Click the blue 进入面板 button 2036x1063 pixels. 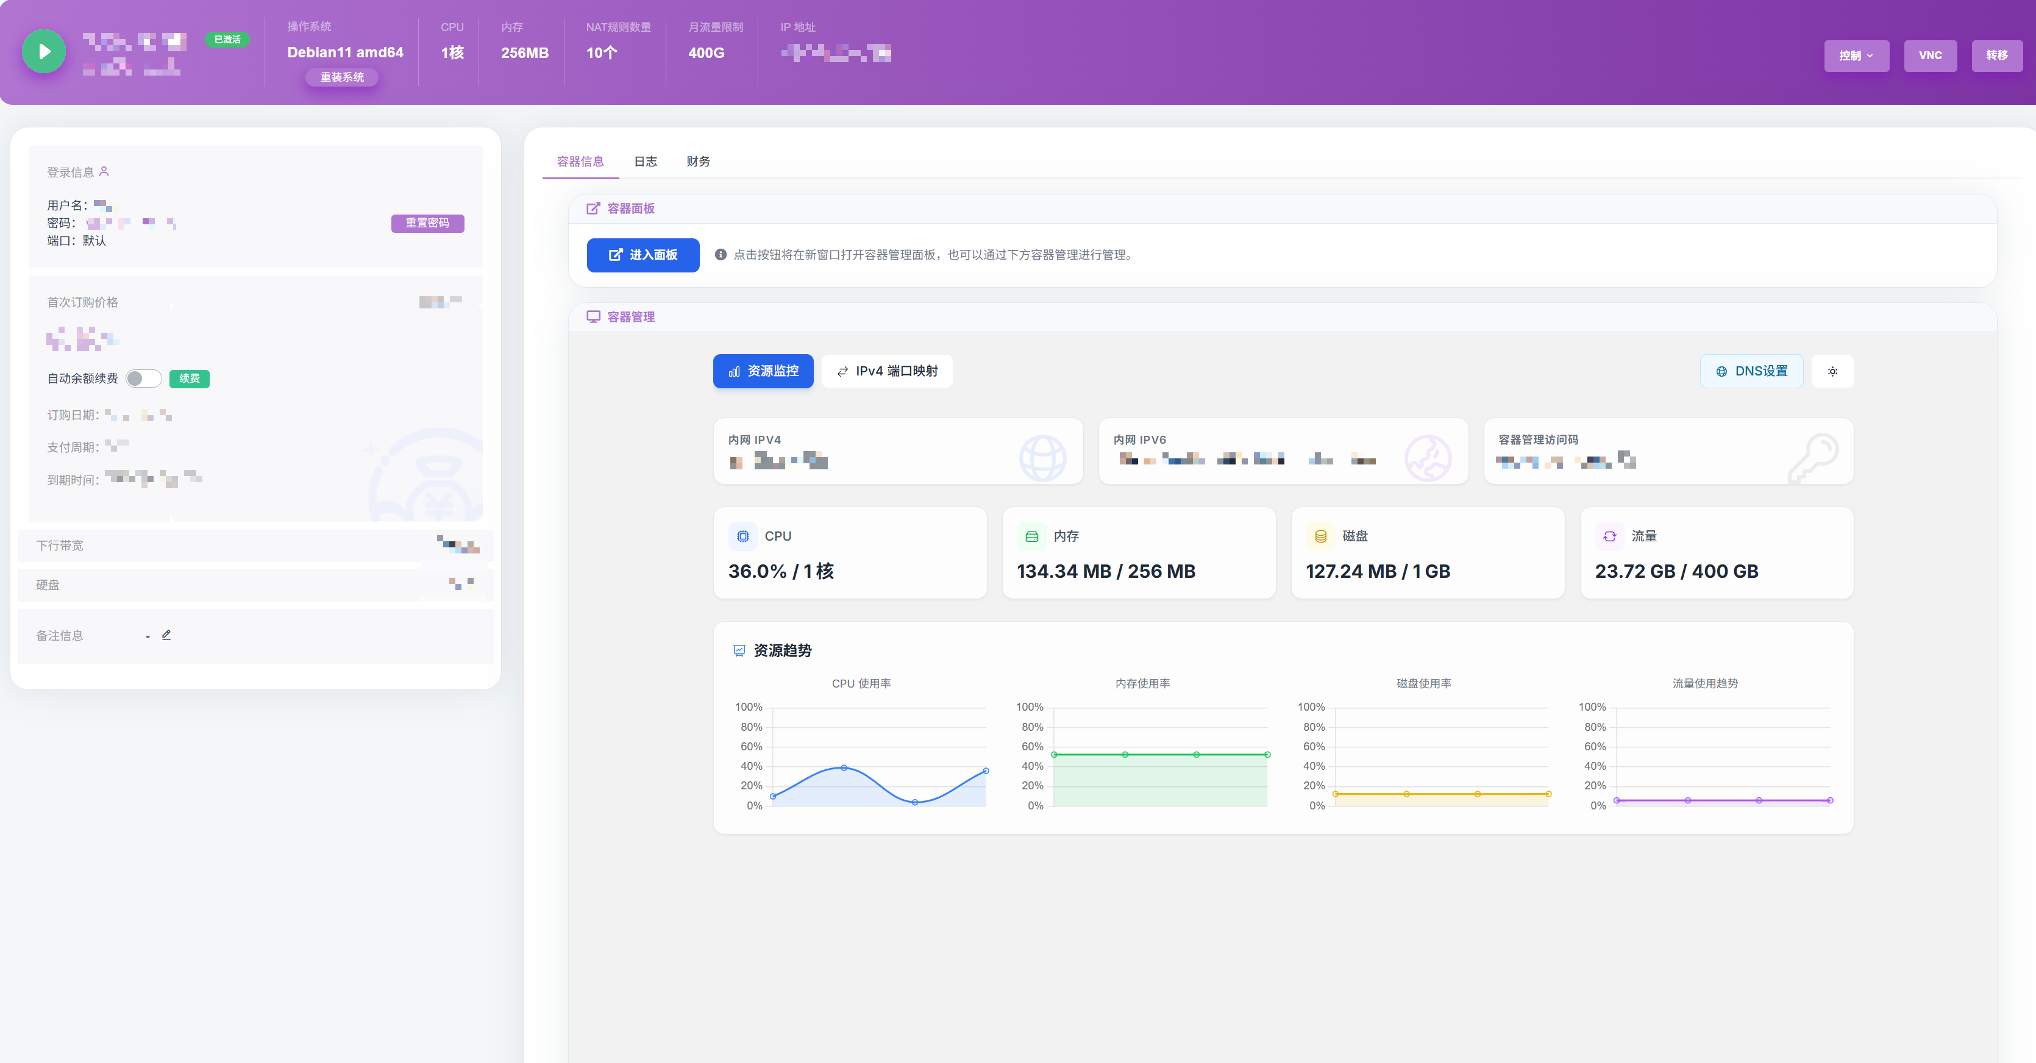click(642, 255)
